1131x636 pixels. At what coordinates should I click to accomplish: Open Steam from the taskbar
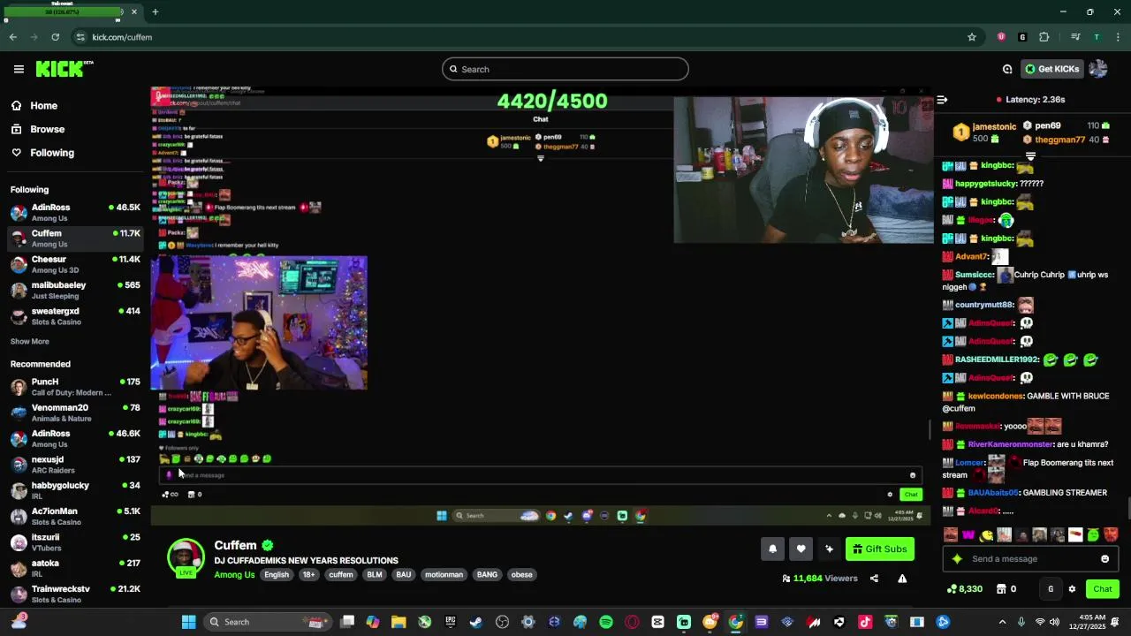pyautogui.click(x=476, y=622)
